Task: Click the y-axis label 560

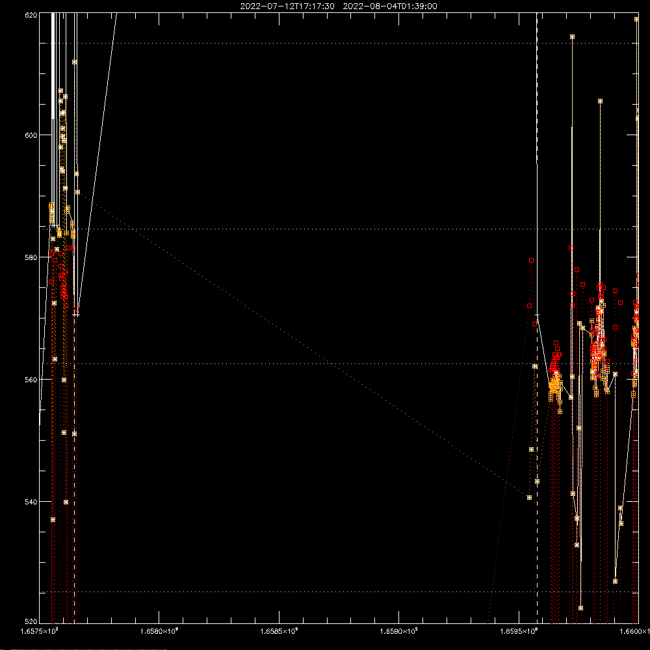Action: pyautogui.click(x=31, y=380)
